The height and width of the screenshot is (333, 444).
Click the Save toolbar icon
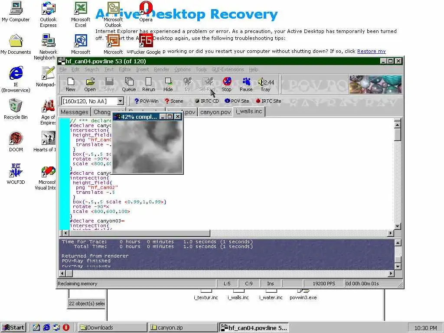(109, 85)
